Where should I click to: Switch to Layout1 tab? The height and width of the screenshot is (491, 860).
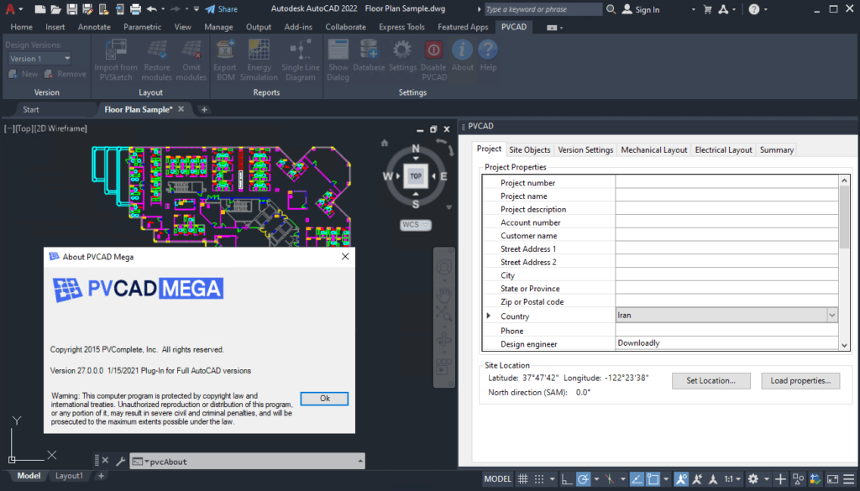pos(69,476)
